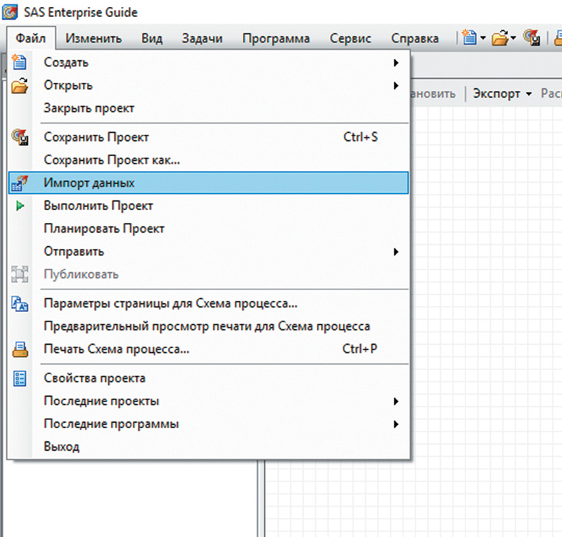Open the dropdown arrow beside the new item icon
Image resolution: width=562 pixels, height=537 pixels.
click(483, 38)
